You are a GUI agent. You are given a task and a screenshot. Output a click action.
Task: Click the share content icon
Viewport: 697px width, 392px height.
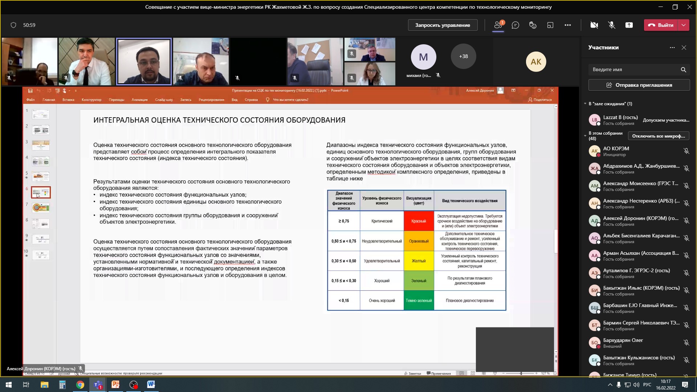pos(629,25)
